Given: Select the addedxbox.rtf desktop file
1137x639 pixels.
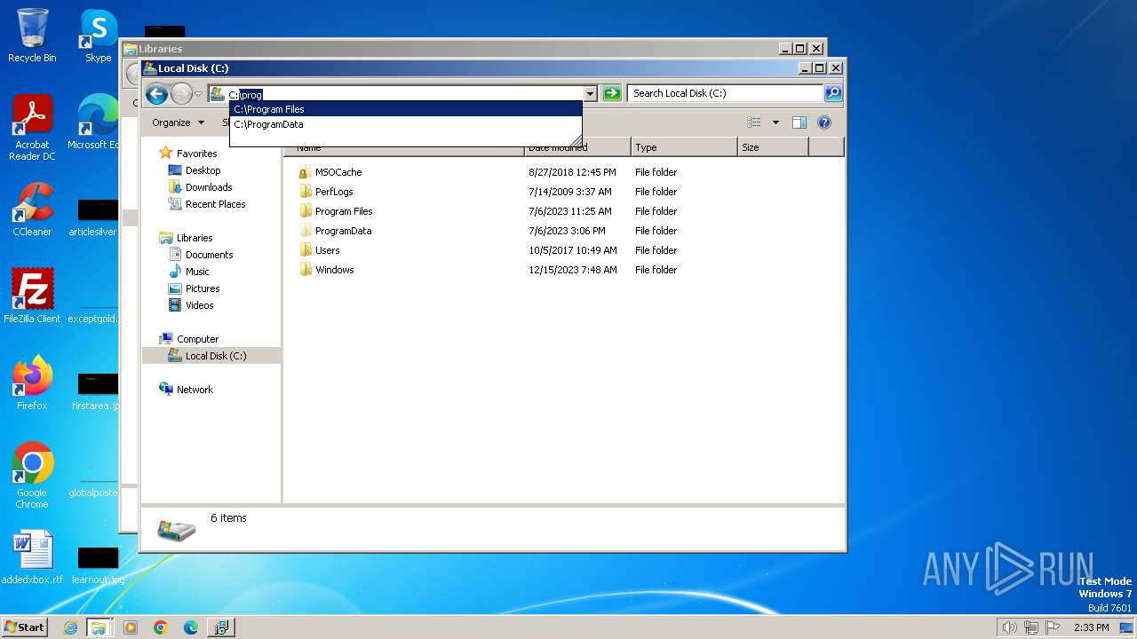Looking at the screenshot, I should tap(32, 557).
